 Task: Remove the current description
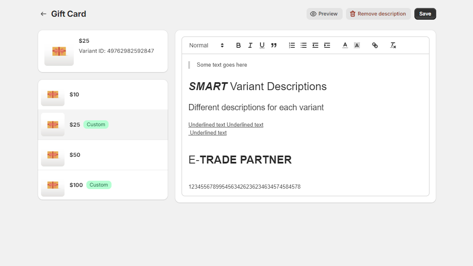tap(378, 14)
